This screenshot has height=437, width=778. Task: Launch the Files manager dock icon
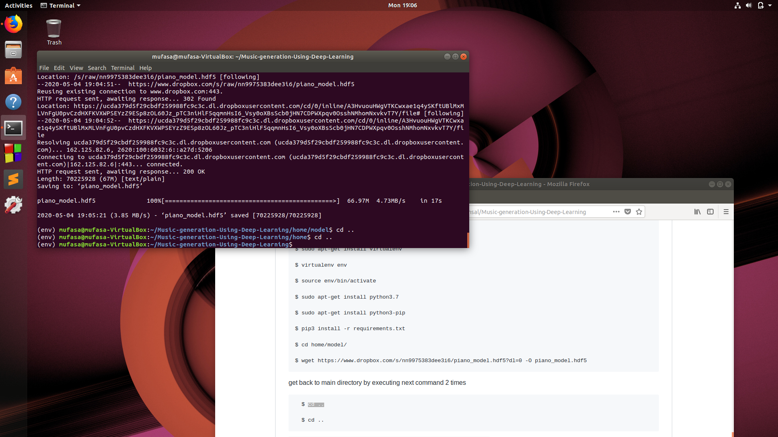click(13, 50)
